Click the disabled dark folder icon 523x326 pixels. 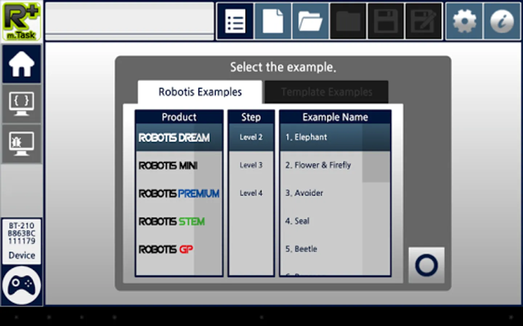coord(348,21)
